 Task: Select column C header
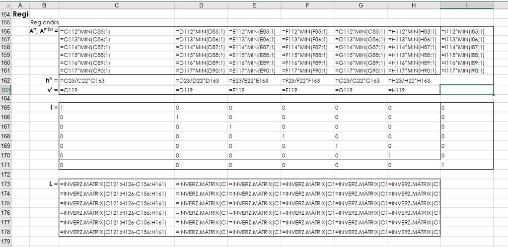click(117, 5)
